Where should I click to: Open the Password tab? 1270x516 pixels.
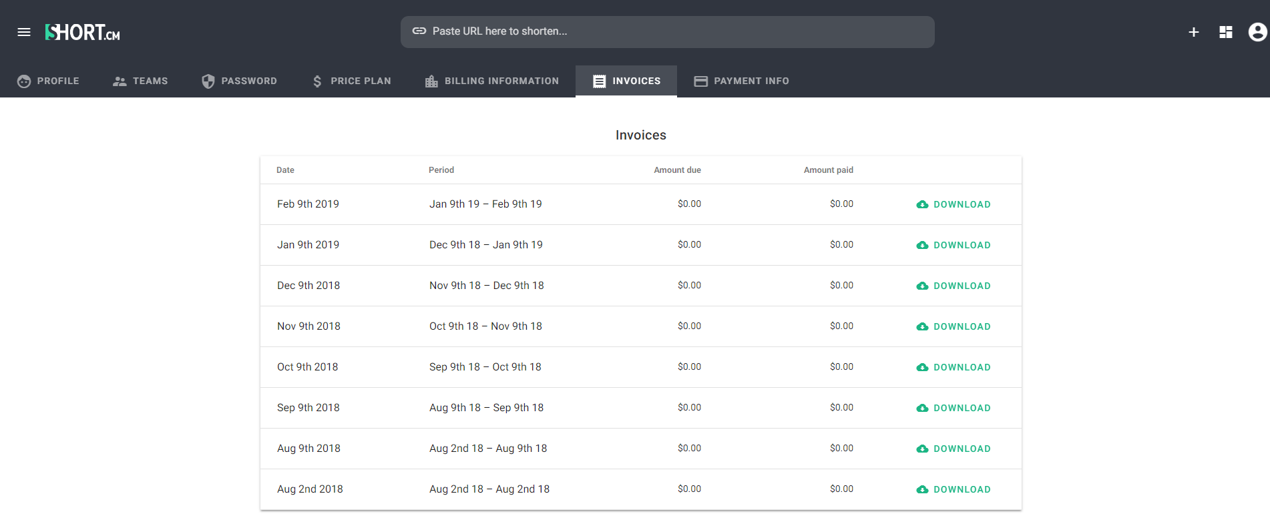(x=239, y=81)
